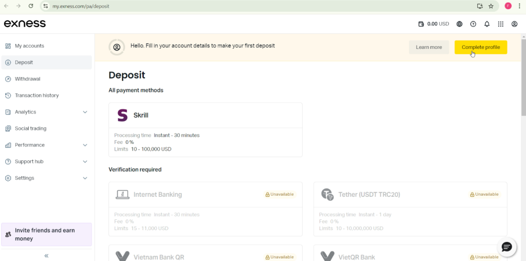Click Skrill processing time Instant - 30 minutes
The image size is (526, 261).
pos(177,136)
